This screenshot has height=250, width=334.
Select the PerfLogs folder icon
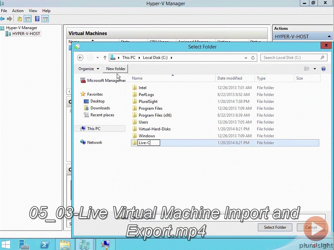pyautogui.click(x=135, y=94)
